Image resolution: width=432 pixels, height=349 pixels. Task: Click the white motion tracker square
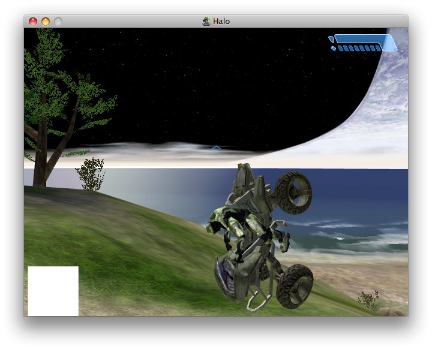click(x=53, y=291)
